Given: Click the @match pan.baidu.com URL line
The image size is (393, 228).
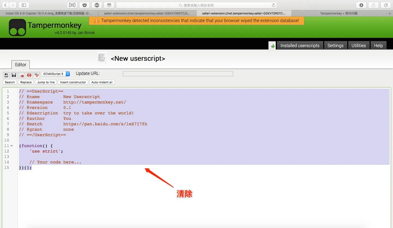Looking at the screenshot, I should tap(83, 124).
